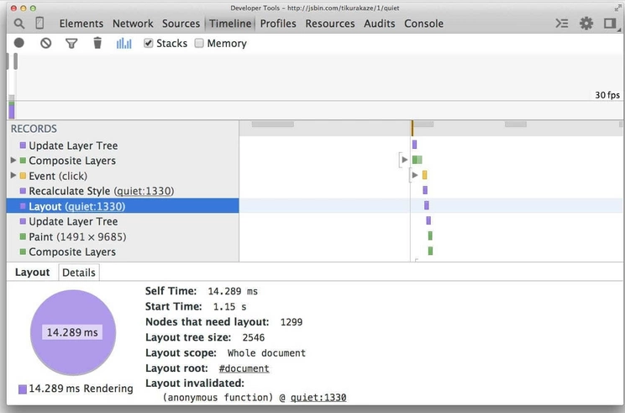625x413 pixels.
Task: Open the filter funnel icon
Action: click(x=71, y=43)
